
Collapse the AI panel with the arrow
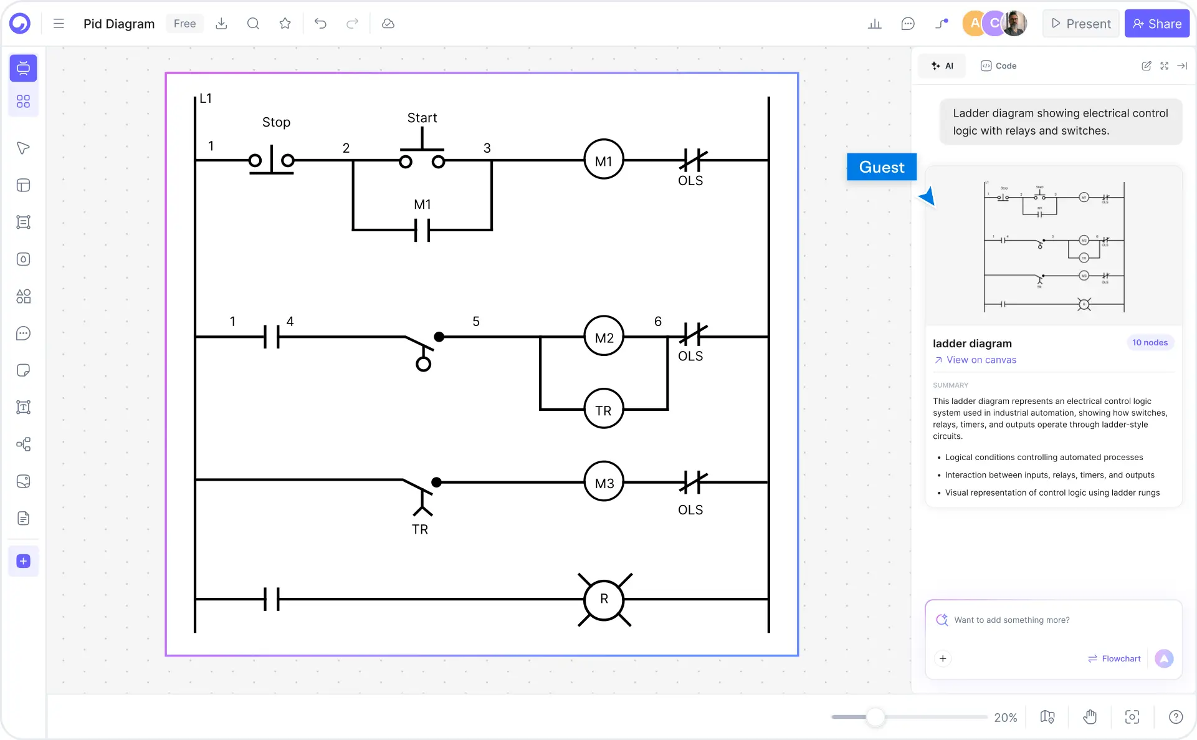(1183, 65)
